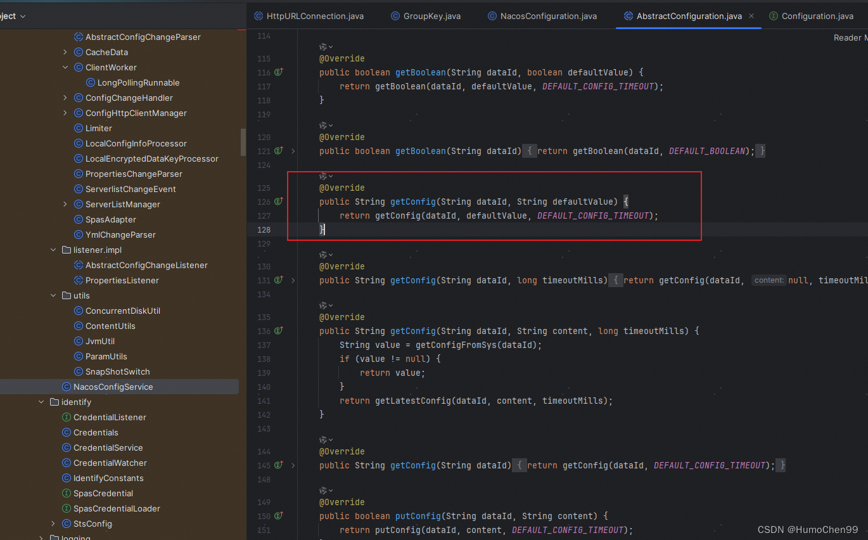This screenshot has height=540, width=868.
Task: Click the utils folder icon
Action: point(67,296)
